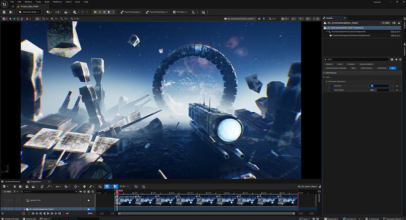Select the All filter in Details
This screenshot has width=406, height=220.
click(x=392, y=68)
